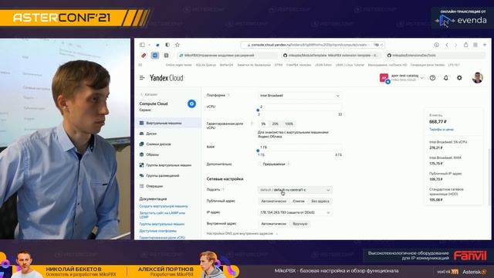
Task: Toggle the Safari sidebar button
Action: coord(142,45)
